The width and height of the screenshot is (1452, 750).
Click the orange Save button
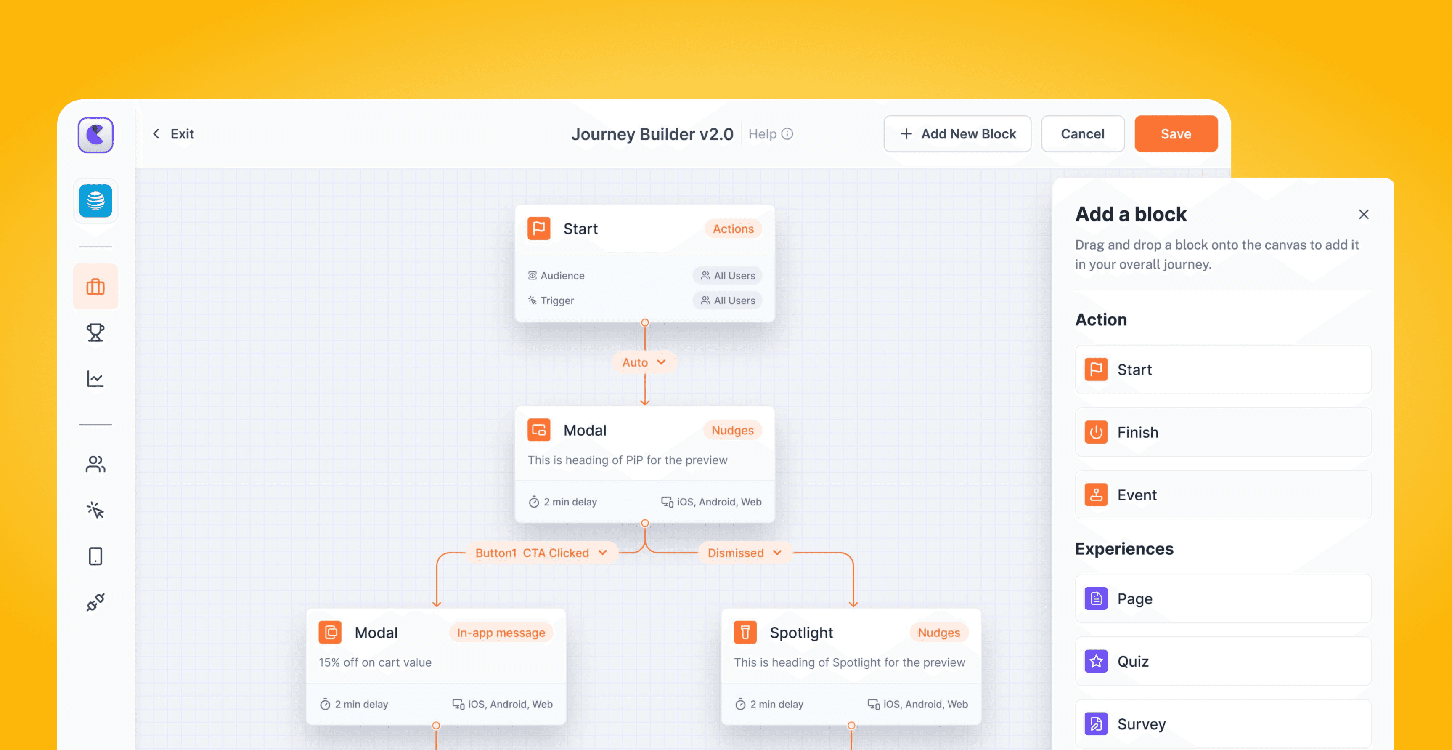point(1176,134)
